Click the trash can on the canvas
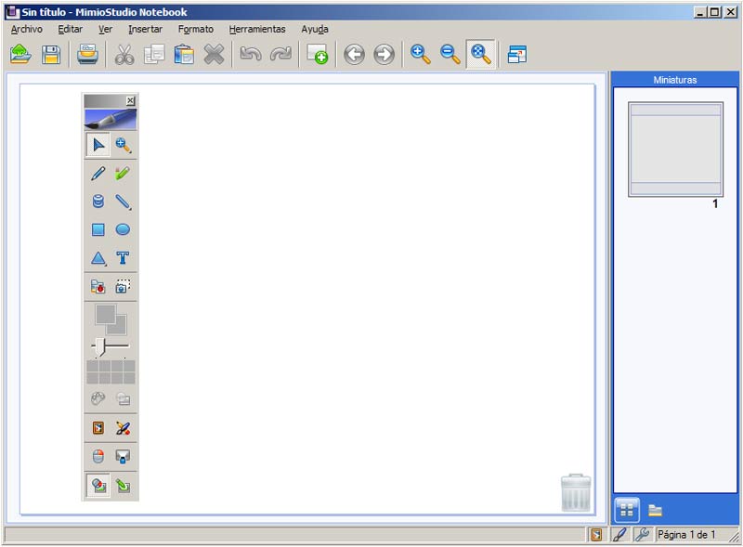The image size is (743, 547). click(576, 492)
